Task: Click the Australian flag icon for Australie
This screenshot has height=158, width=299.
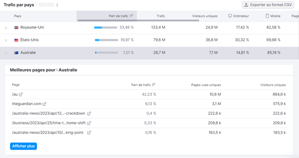Action: tap(16, 53)
